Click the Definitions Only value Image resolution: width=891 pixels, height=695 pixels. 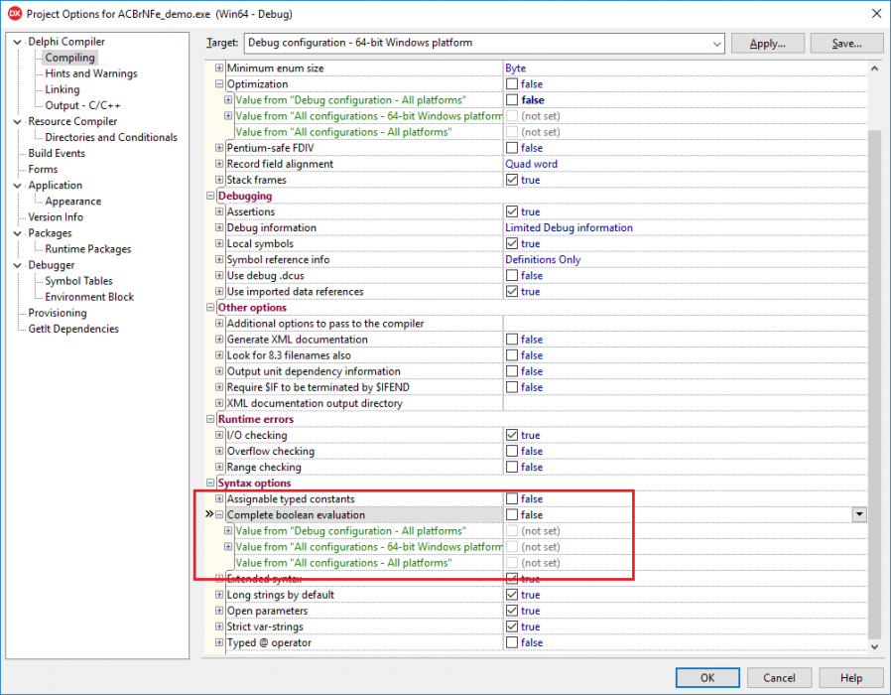(543, 259)
